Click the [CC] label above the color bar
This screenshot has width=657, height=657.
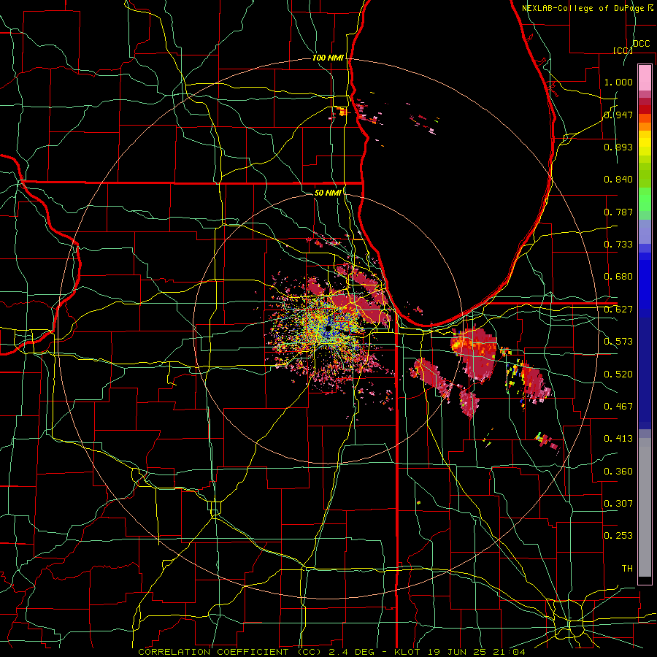pos(622,50)
